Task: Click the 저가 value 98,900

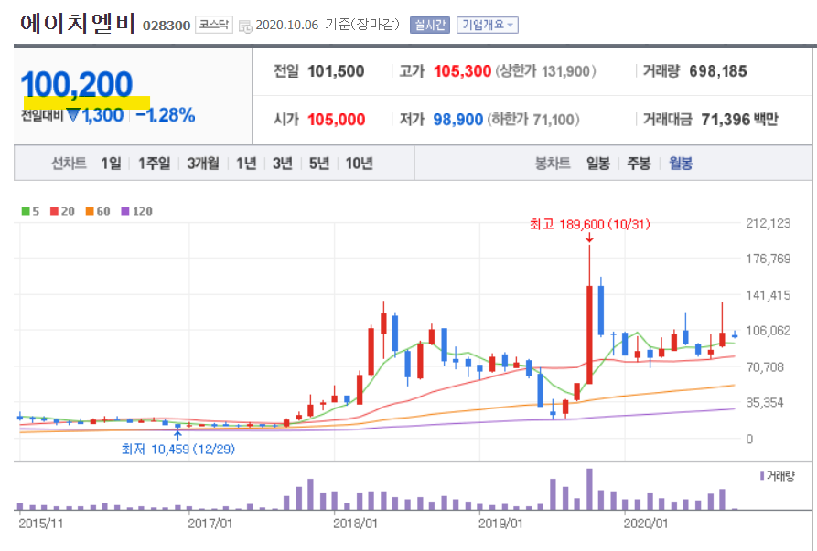Action: pos(458,120)
